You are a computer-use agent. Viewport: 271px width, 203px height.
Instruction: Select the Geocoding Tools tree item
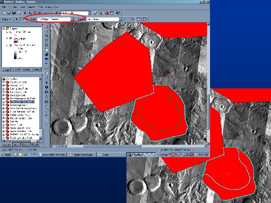[18, 105]
